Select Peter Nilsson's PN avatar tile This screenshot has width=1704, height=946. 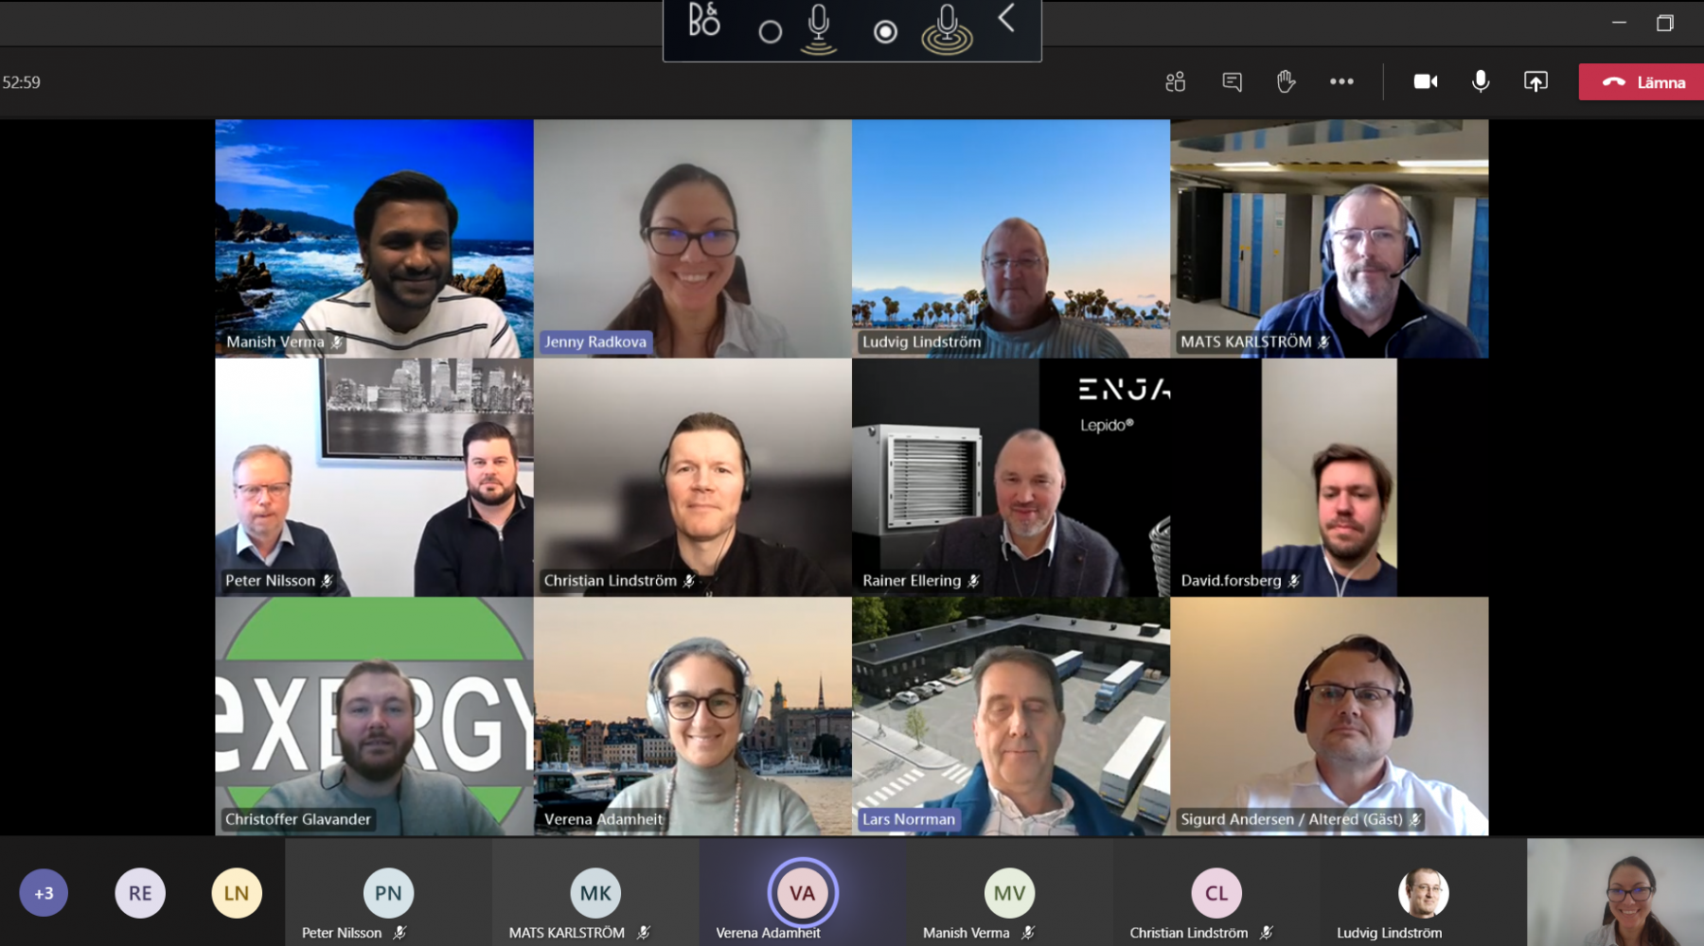click(388, 893)
